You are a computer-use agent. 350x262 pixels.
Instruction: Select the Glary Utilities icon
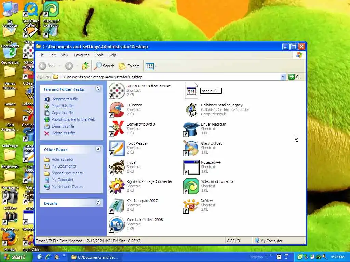191,148
